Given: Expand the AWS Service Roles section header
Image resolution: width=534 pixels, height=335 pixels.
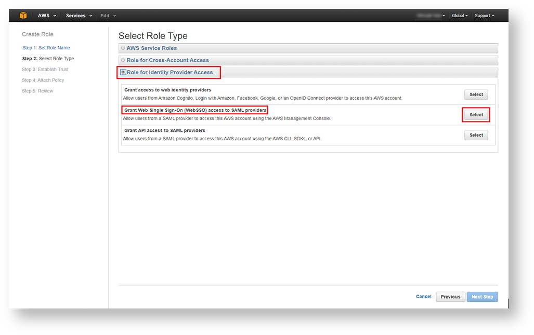Looking at the screenshot, I should point(152,48).
